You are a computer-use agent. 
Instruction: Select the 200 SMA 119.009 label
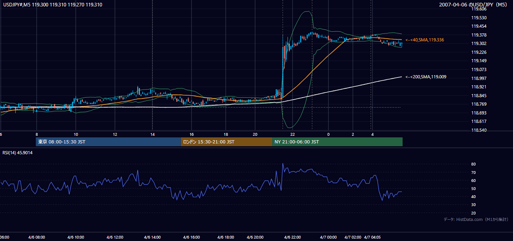pyautogui.click(x=425, y=77)
